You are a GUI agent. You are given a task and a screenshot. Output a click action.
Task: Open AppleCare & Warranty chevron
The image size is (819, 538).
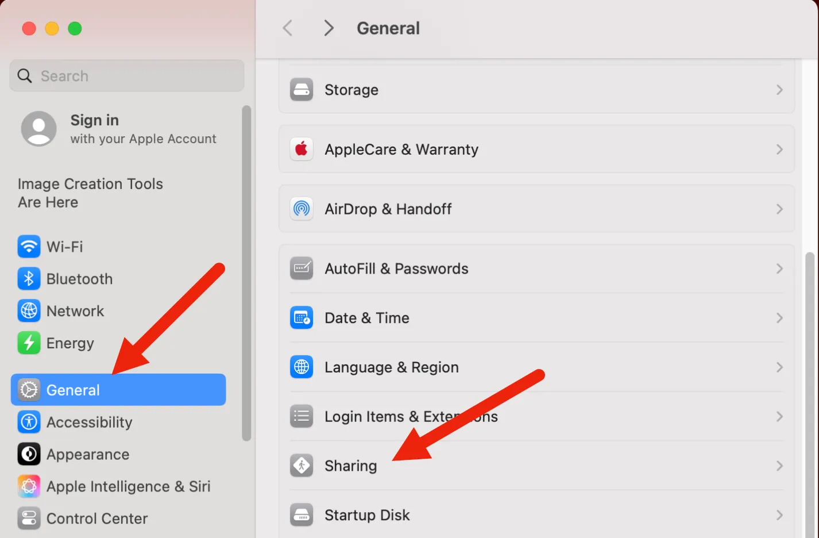click(x=779, y=149)
